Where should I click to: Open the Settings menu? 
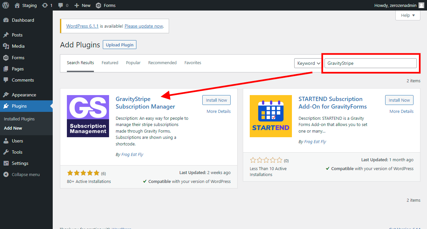coord(26,163)
